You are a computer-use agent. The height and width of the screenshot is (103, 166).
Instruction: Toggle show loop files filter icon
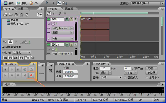coord(11,58)
